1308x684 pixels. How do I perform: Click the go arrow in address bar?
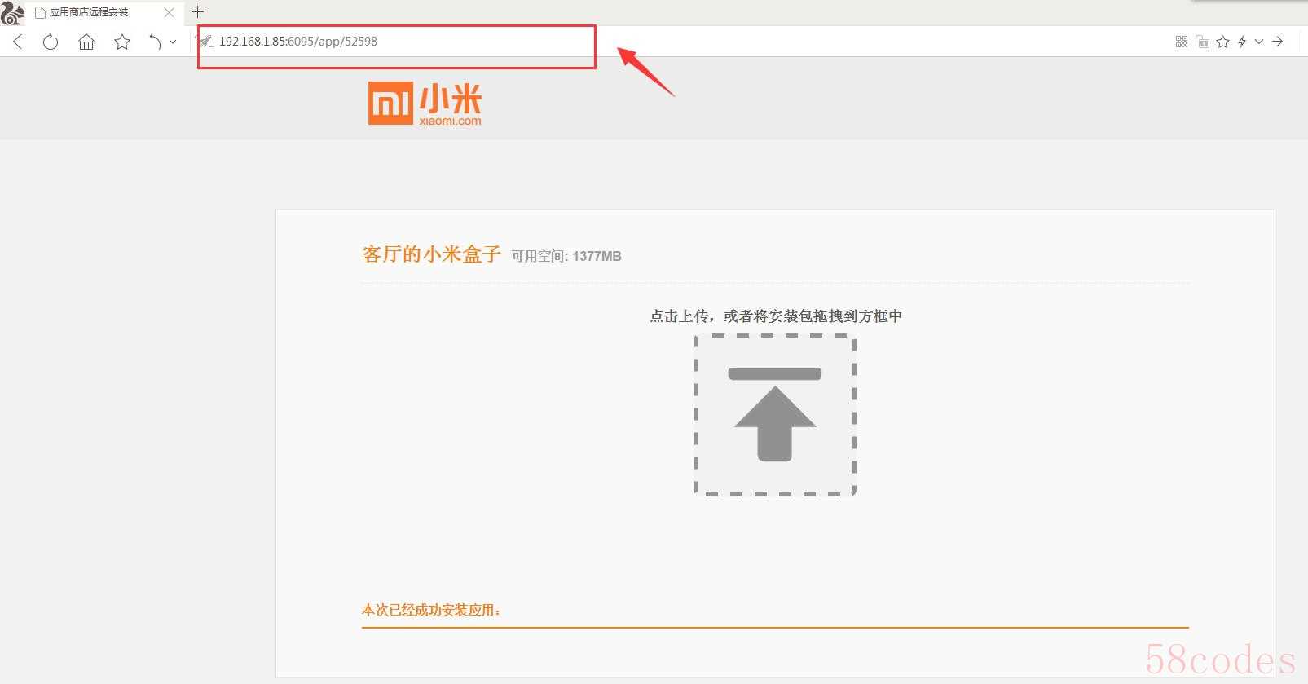click(1278, 42)
